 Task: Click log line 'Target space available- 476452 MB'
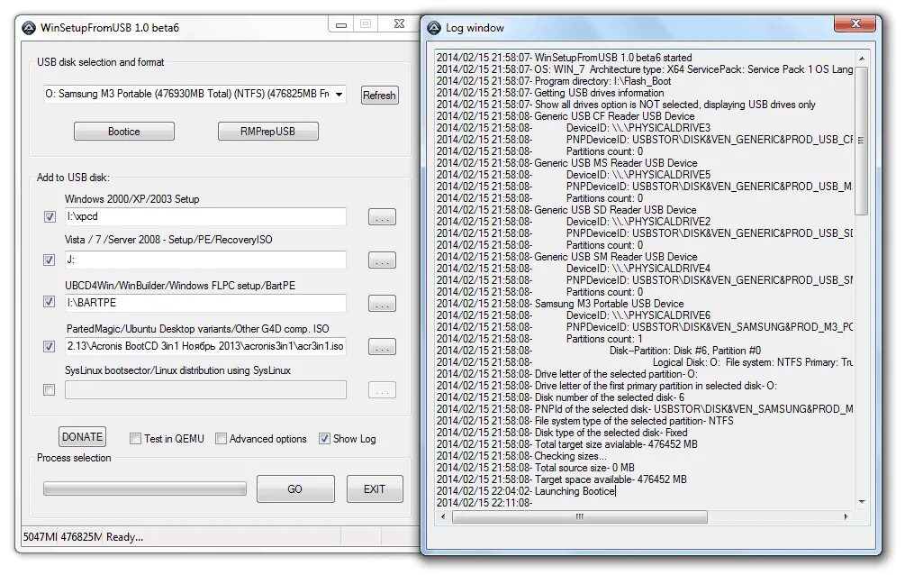click(611, 479)
